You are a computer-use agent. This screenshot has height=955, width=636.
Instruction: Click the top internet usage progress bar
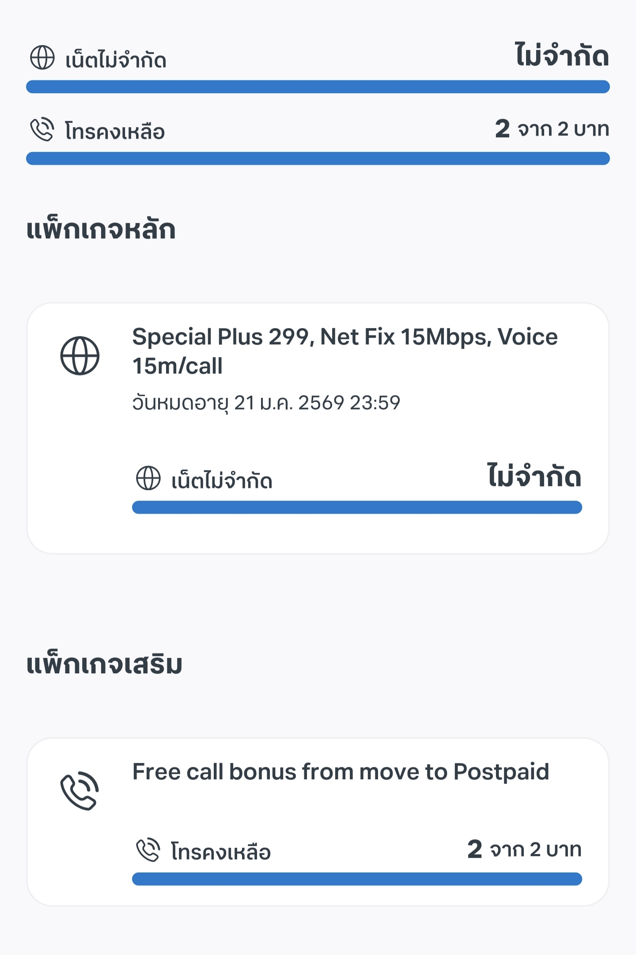click(318, 87)
